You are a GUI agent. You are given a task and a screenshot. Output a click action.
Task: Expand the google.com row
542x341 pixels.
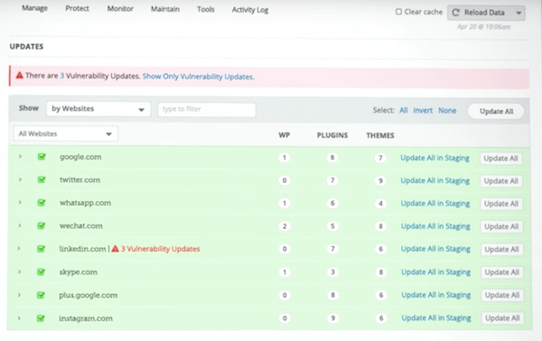pyautogui.click(x=20, y=156)
